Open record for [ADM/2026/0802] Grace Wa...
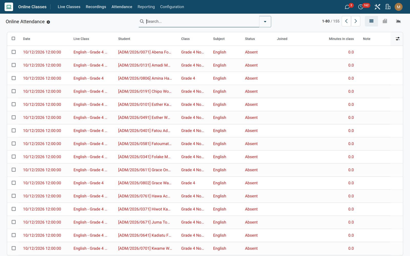 point(145,183)
